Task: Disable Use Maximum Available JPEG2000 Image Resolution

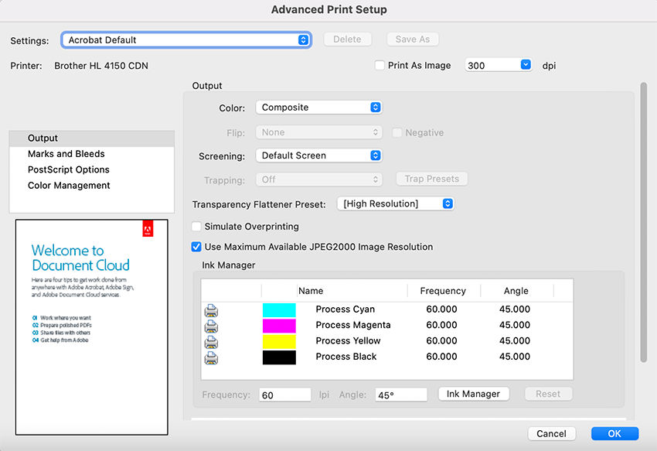Action: (197, 246)
